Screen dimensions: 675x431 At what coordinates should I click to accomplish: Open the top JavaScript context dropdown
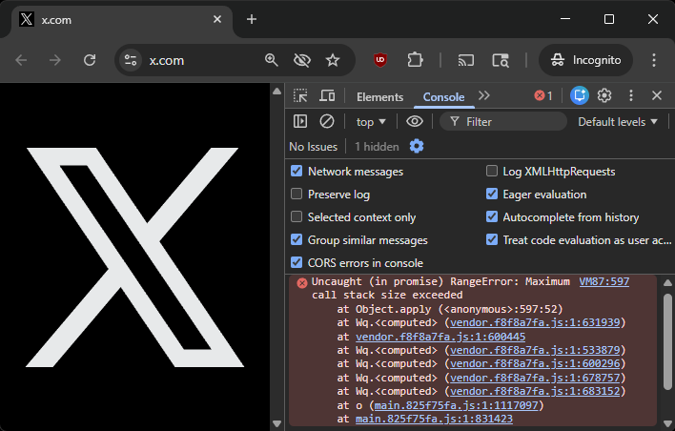pos(371,122)
